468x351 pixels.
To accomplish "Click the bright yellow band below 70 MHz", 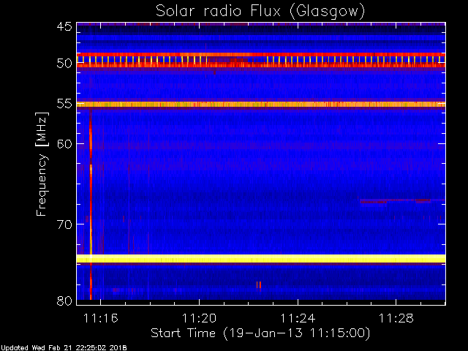I will coord(261,258).
